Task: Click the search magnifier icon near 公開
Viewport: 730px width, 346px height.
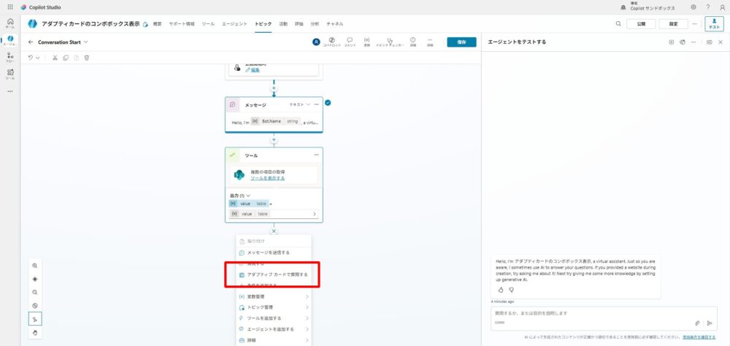Action: (618, 24)
